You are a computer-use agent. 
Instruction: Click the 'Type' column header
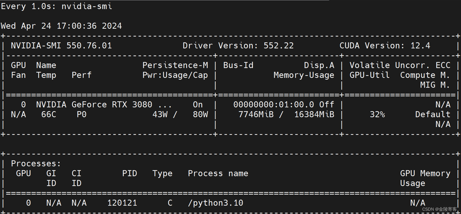pos(163,173)
